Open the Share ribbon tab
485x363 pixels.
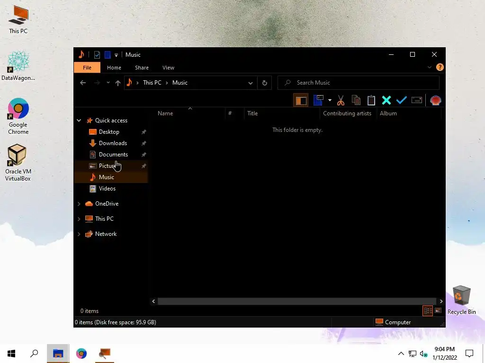[142, 68]
